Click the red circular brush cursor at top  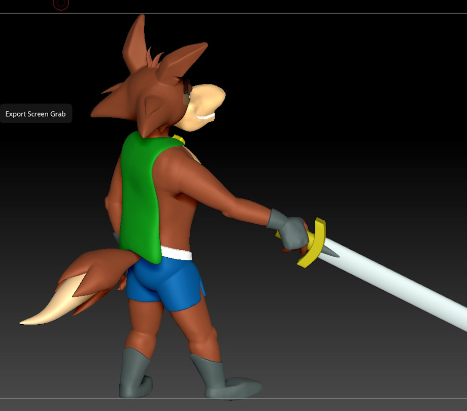[60, 4]
